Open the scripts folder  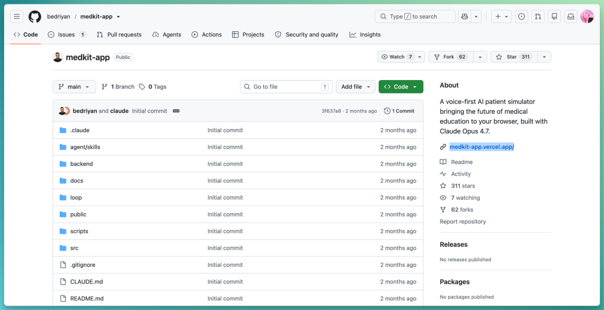point(79,231)
